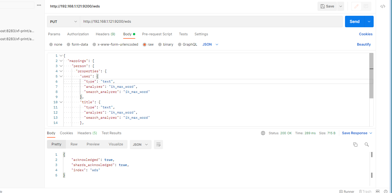Screen dimensions: 392x193
Task: Switch to the Authorization tab
Action: [78, 34]
